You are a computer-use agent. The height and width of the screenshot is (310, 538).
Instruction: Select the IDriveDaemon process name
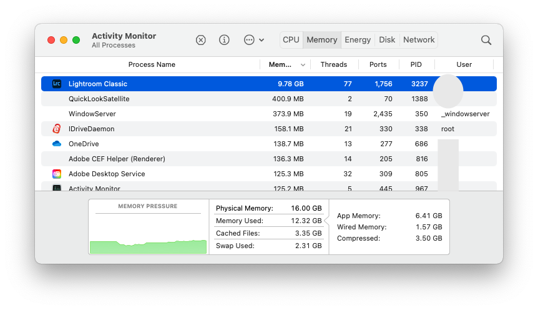coord(91,129)
